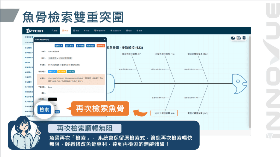Click the fit-width icon in fishbone toolbar
The height and width of the screenshot is (157, 280).
click(239, 38)
